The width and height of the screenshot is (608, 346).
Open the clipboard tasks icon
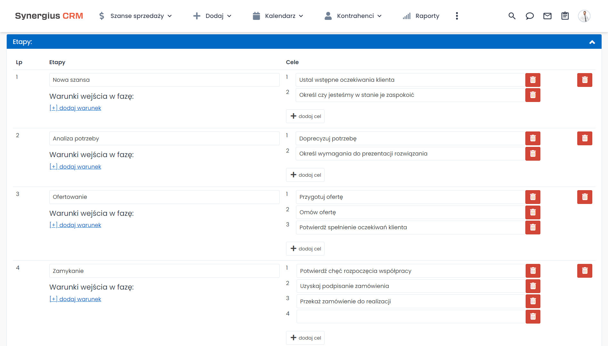565,16
